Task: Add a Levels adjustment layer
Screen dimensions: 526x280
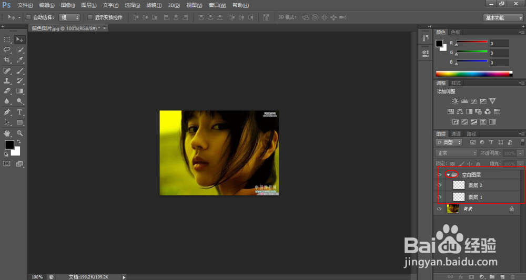Action: (464, 101)
